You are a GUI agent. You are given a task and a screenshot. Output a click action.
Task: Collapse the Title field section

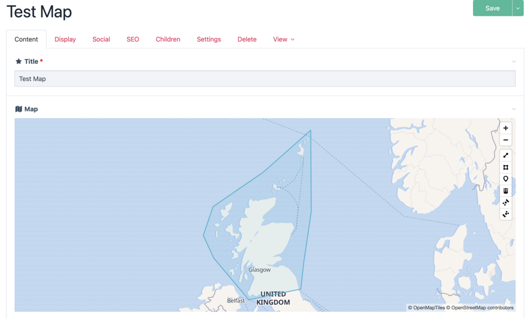pyautogui.click(x=514, y=62)
